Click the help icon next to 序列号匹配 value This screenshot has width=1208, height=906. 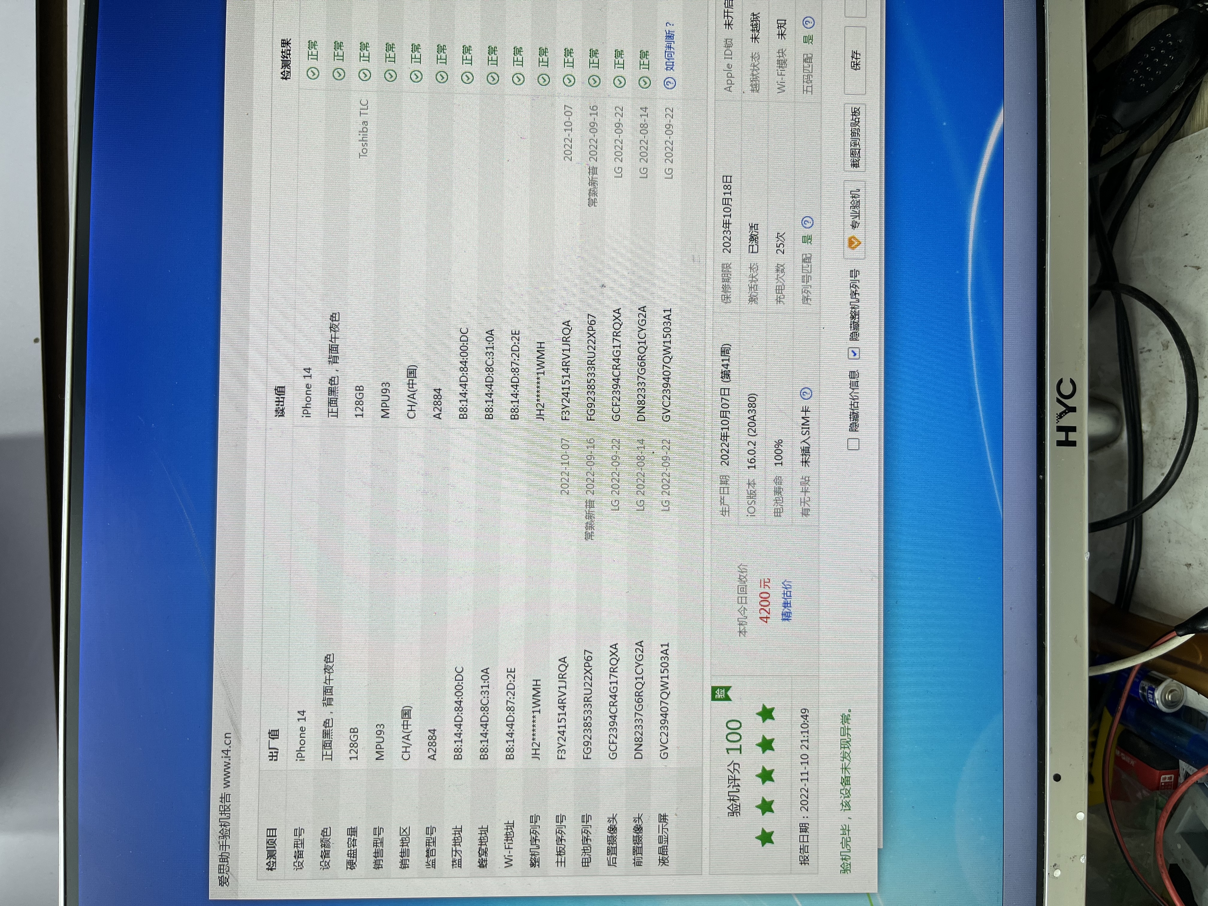tap(808, 222)
